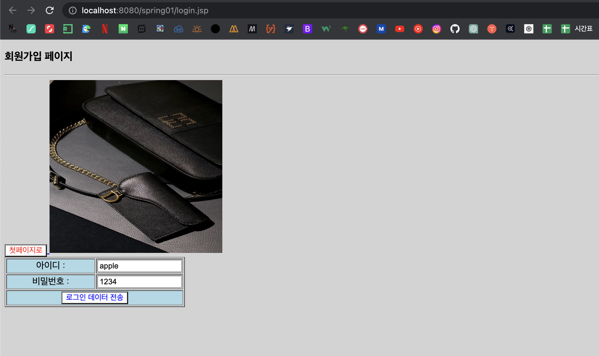Viewport: 599px width, 356px height.
Task: Open the ChatGPT bookmark icon
Action: pyautogui.click(x=473, y=29)
